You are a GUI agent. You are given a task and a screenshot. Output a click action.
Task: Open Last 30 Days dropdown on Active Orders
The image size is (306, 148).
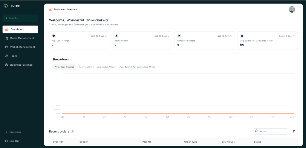[x=161, y=36]
